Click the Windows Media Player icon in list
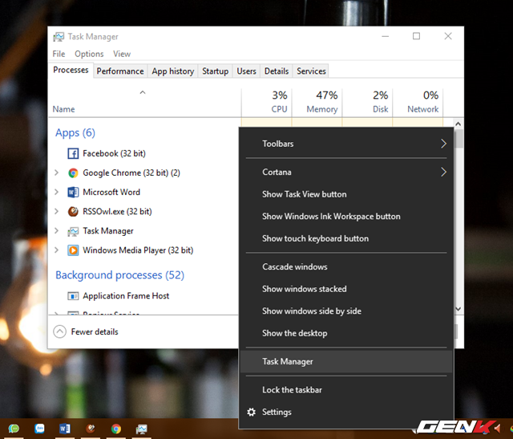Viewport: 513px width, 439px height. (73, 250)
